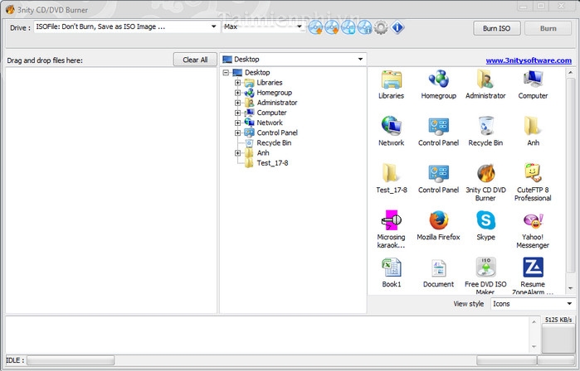
Task: Select the CuteFTP 8 Professional icon
Action: pos(533,173)
